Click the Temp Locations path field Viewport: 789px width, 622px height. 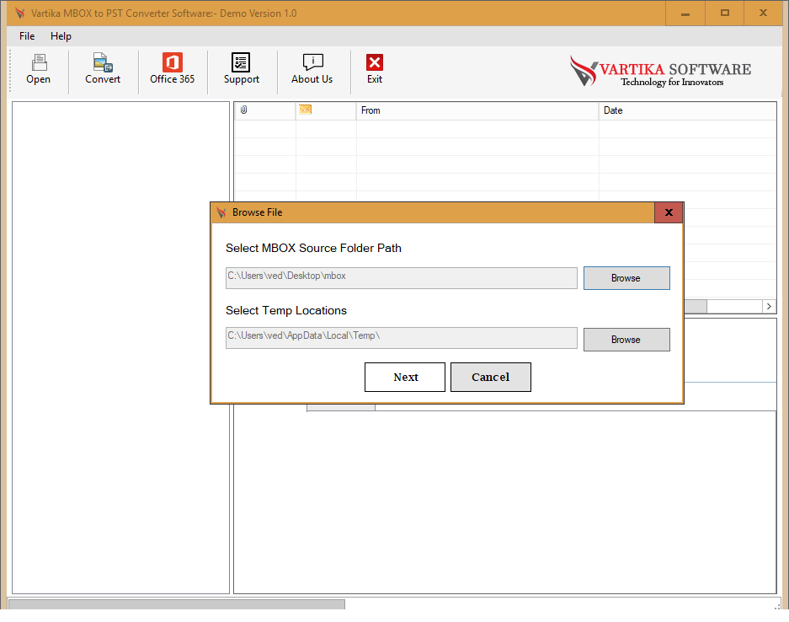pos(401,338)
